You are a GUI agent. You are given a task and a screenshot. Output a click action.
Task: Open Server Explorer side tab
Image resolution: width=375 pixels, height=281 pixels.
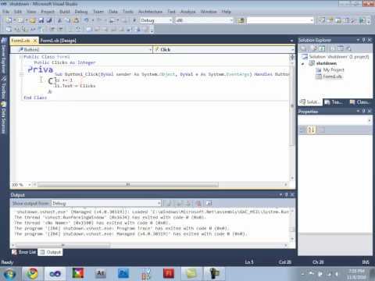click(x=4, y=56)
